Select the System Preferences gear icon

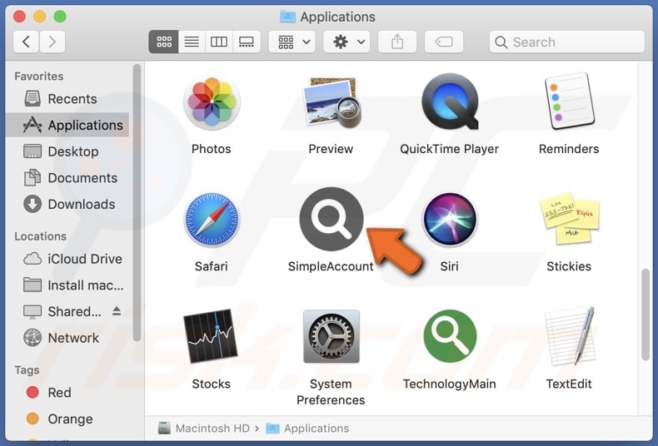331,336
